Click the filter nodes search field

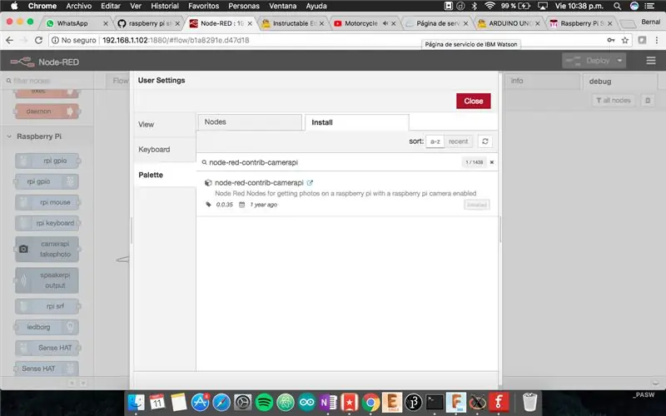pos(47,81)
